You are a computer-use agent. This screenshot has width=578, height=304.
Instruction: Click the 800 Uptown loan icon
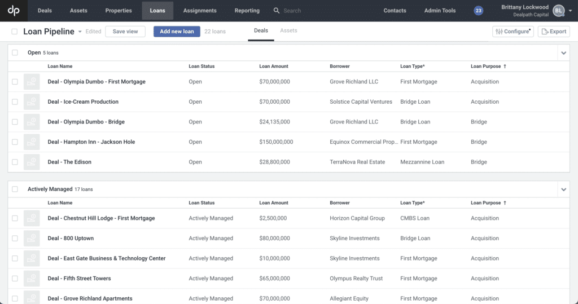[32, 239]
